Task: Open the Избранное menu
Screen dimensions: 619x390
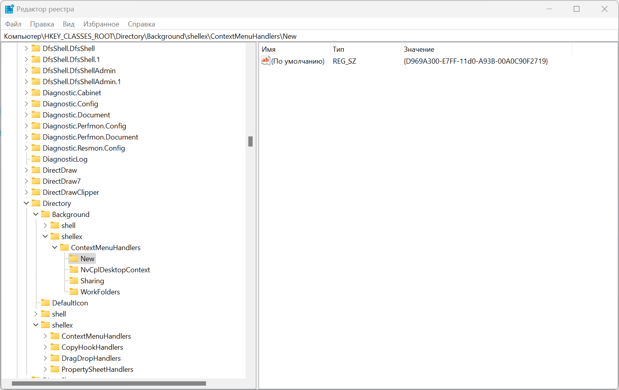Action: pyautogui.click(x=101, y=24)
